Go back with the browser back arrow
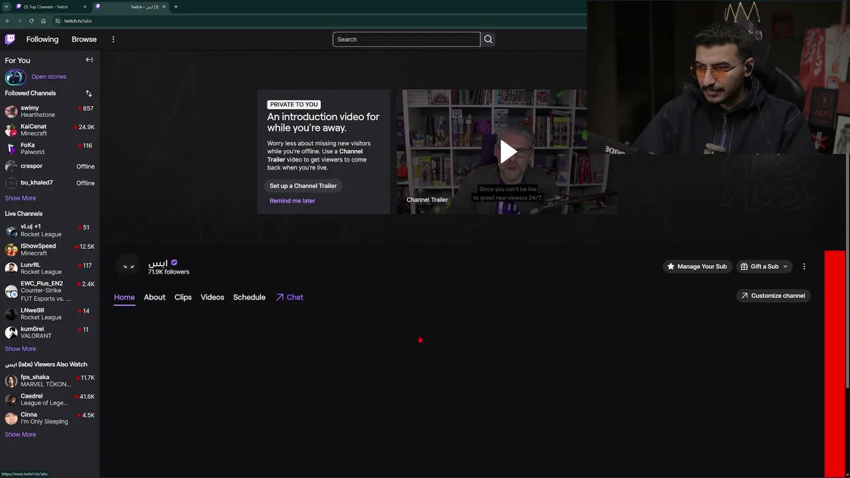Image resolution: width=850 pixels, height=478 pixels. coord(7,21)
